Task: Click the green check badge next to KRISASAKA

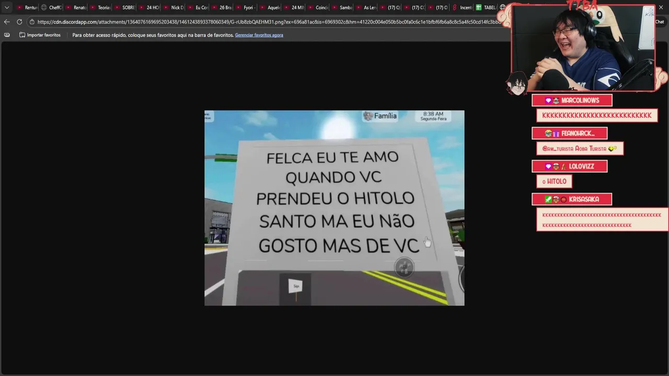Action: 548,199
